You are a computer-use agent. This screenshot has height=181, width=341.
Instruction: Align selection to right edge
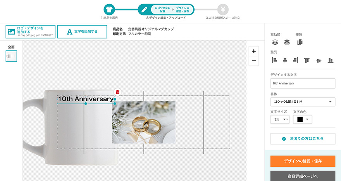[295, 60]
